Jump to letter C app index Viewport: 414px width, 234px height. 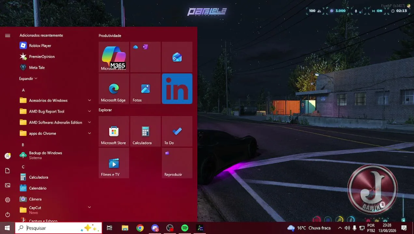click(x=23, y=167)
